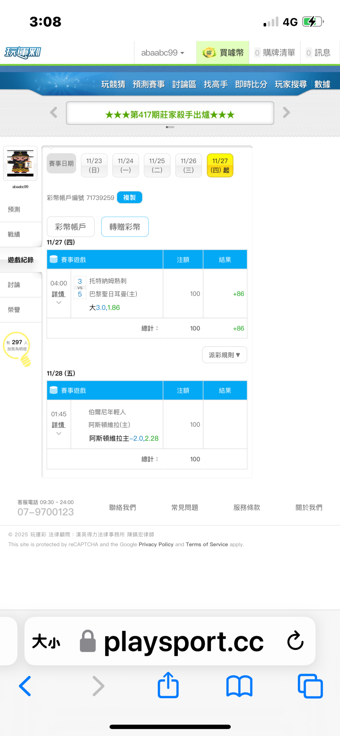Screen dimensions: 340x736
Task: Expand 詳情 for the 01:45 match
Action: click(x=59, y=425)
